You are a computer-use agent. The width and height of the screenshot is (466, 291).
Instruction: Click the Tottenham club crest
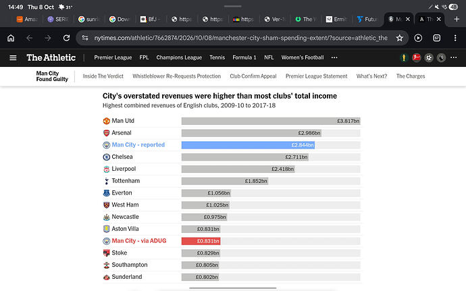107,181
